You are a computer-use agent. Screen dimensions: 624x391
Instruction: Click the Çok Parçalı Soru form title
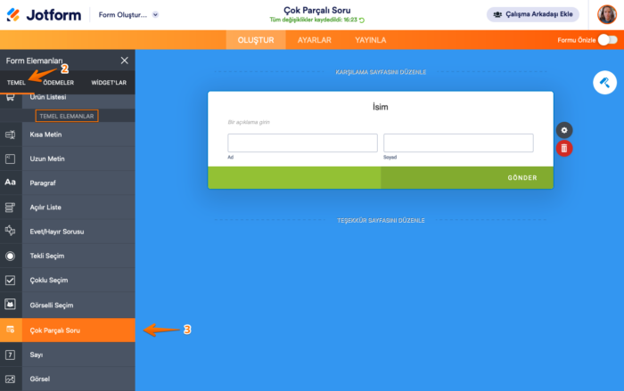coord(317,11)
